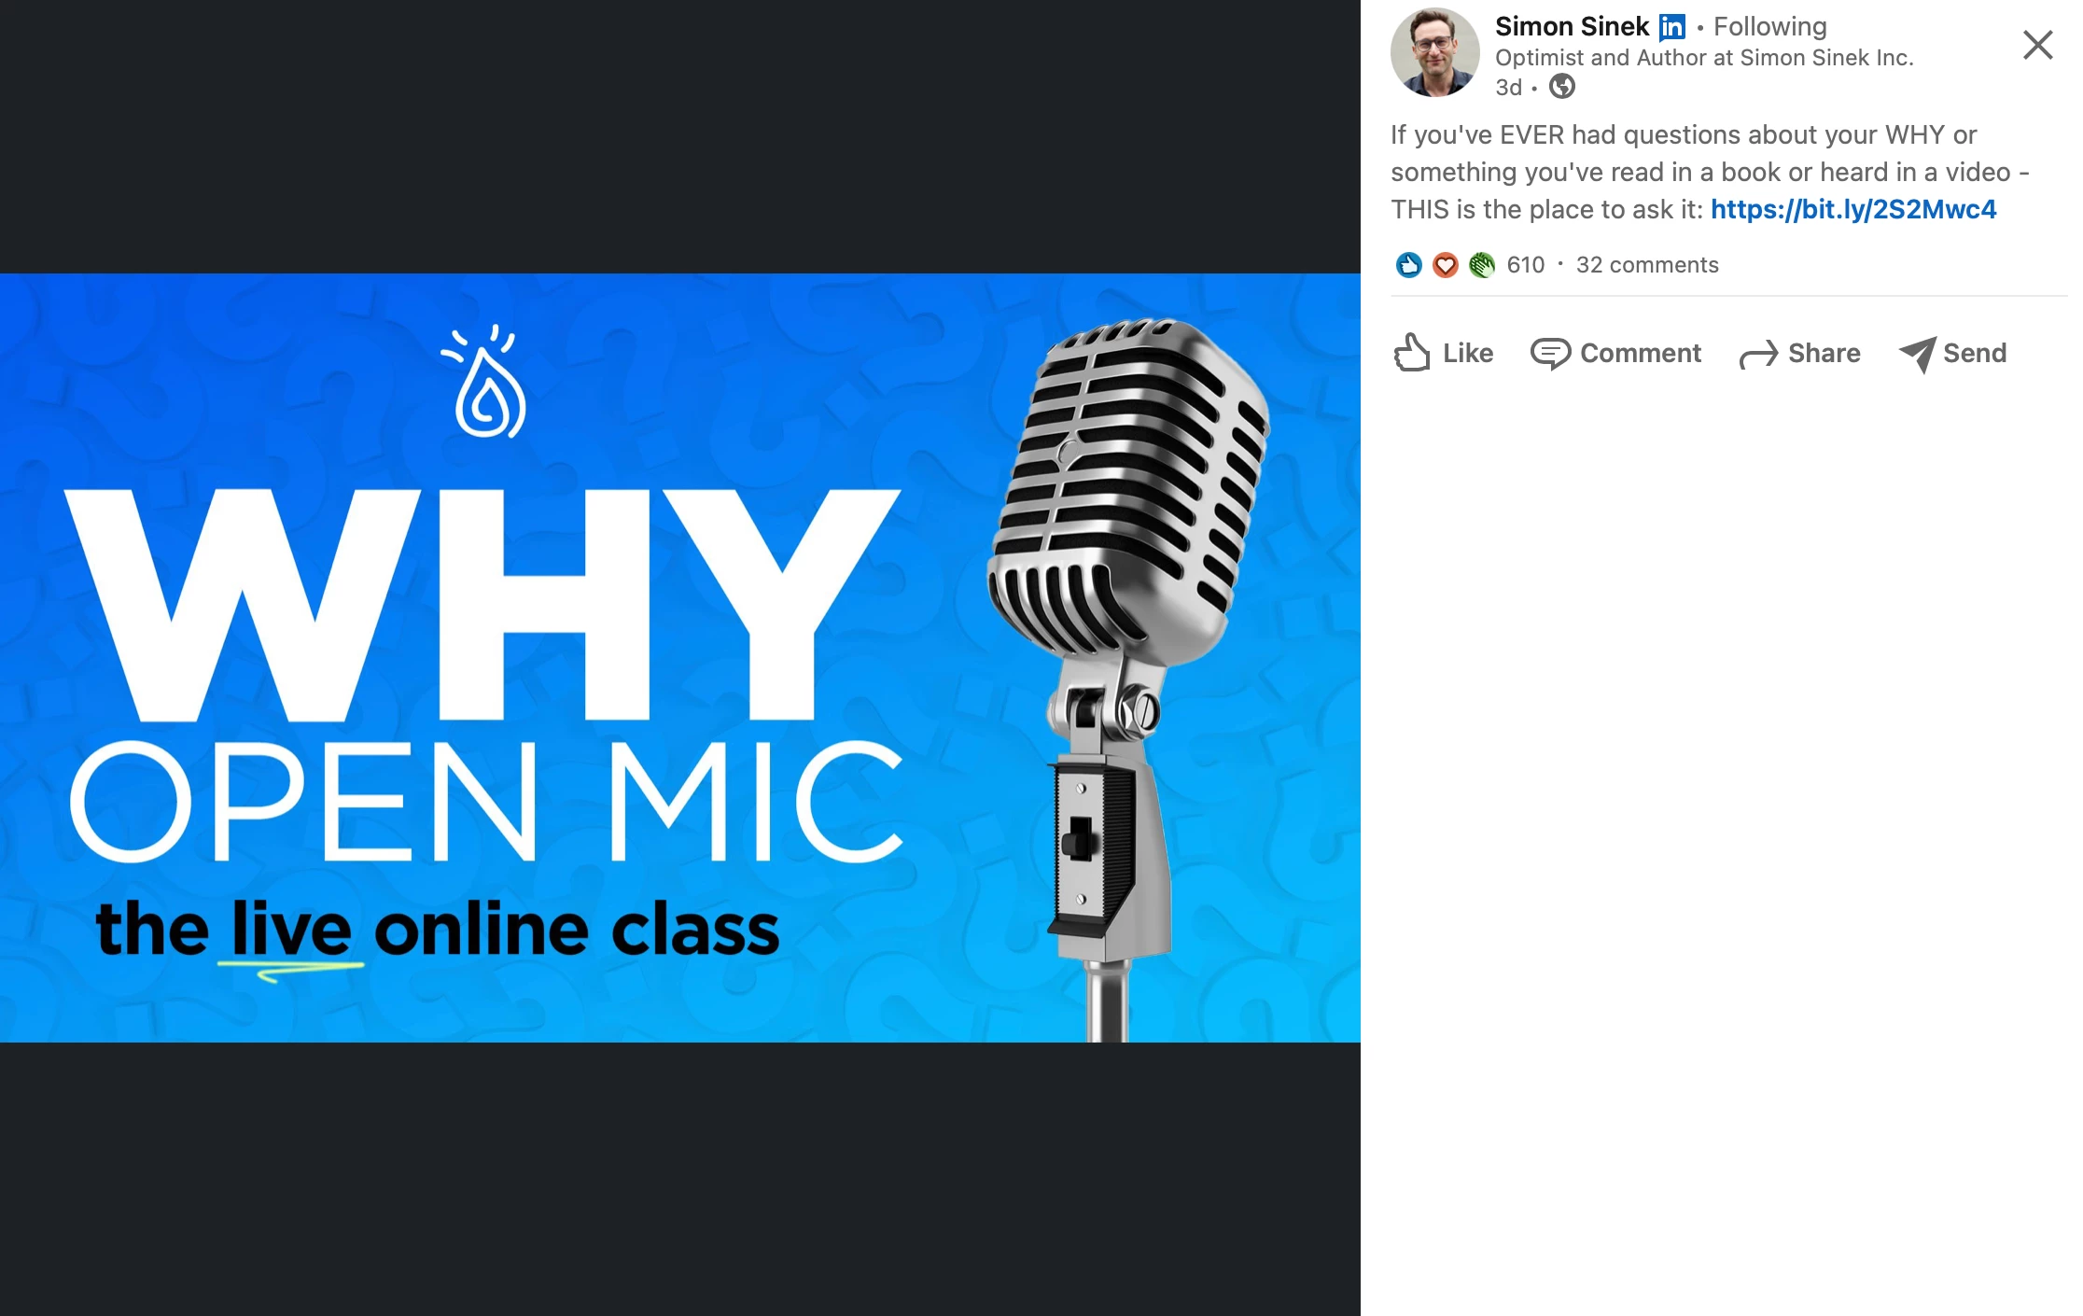The height and width of the screenshot is (1316, 2083).
Task: Click the Optimist and Author headline text
Action: point(1704,58)
